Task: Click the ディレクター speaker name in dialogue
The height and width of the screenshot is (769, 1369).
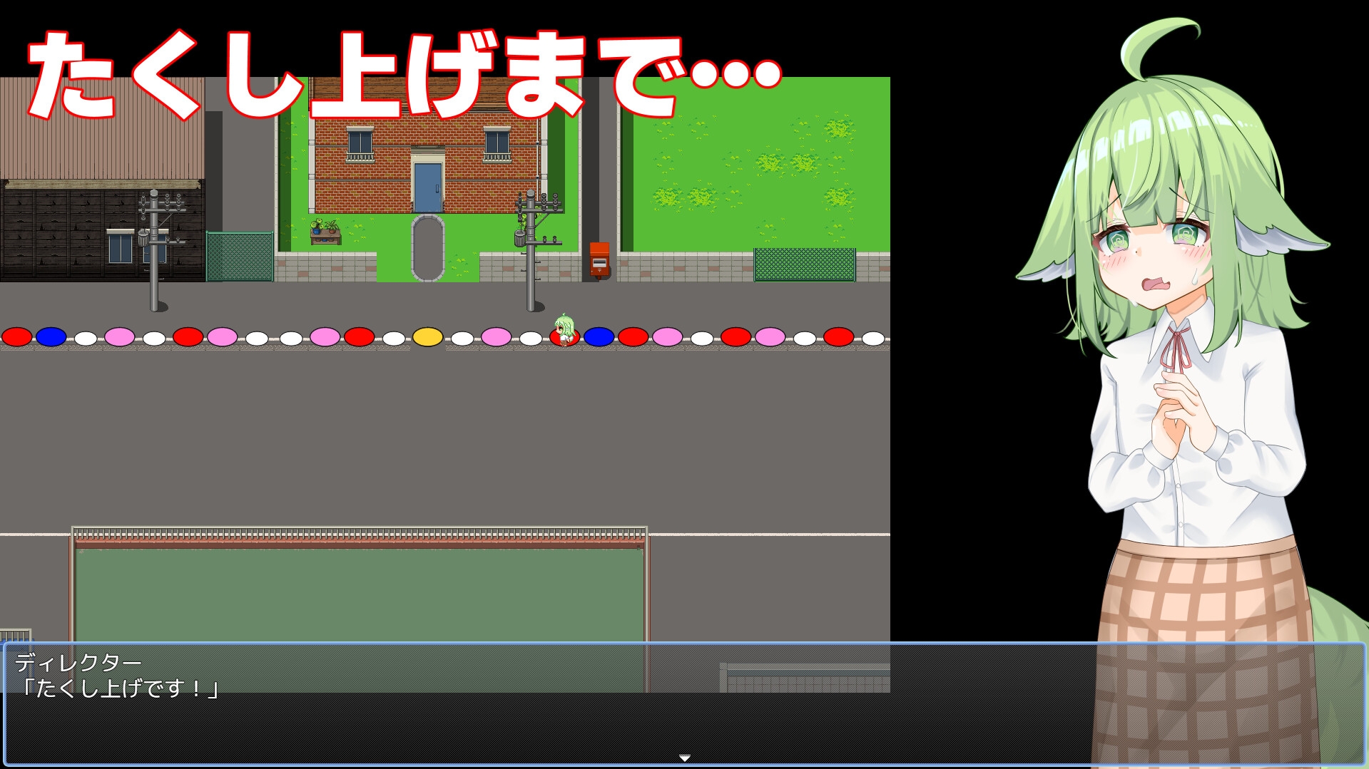Action: [78, 663]
